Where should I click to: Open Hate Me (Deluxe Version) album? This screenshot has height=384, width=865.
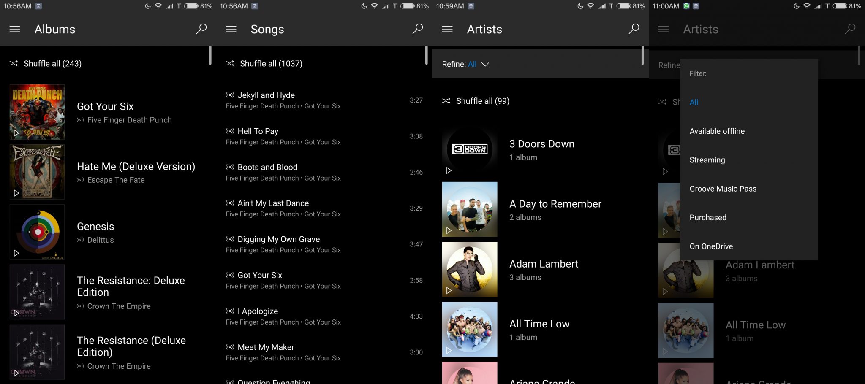coord(136,167)
